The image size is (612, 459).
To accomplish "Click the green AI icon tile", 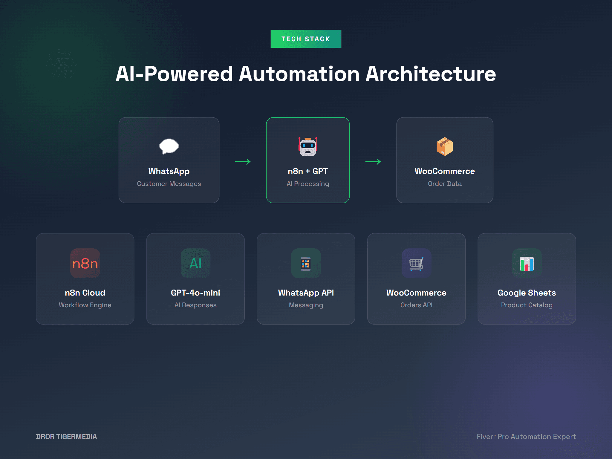I will point(195,263).
